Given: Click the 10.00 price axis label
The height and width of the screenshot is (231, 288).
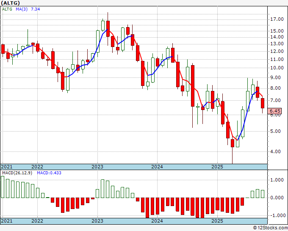Looking at the screenshot, I should pos(277,68).
